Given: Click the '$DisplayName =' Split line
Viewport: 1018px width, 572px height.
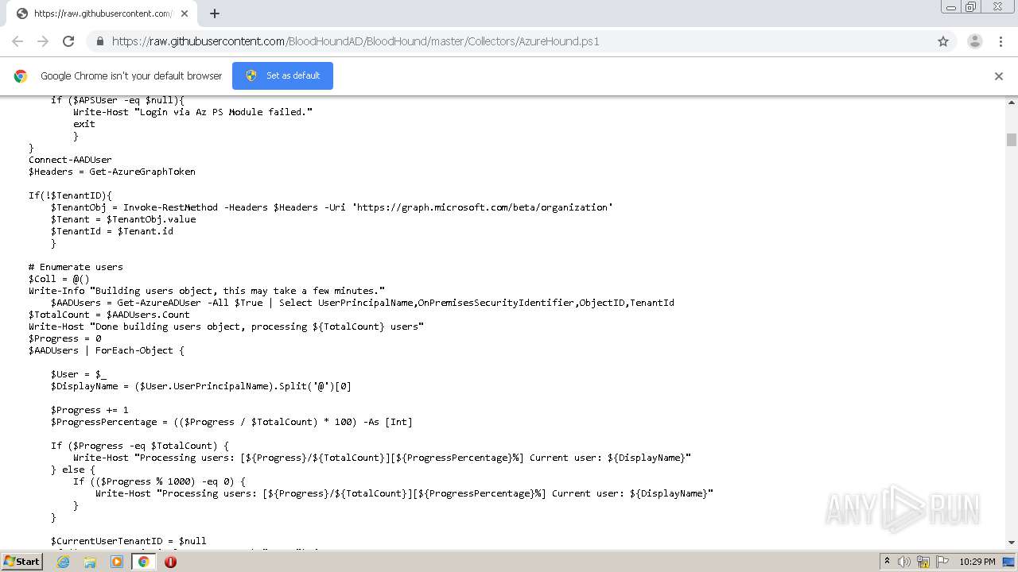Looking at the screenshot, I should (201, 386).
